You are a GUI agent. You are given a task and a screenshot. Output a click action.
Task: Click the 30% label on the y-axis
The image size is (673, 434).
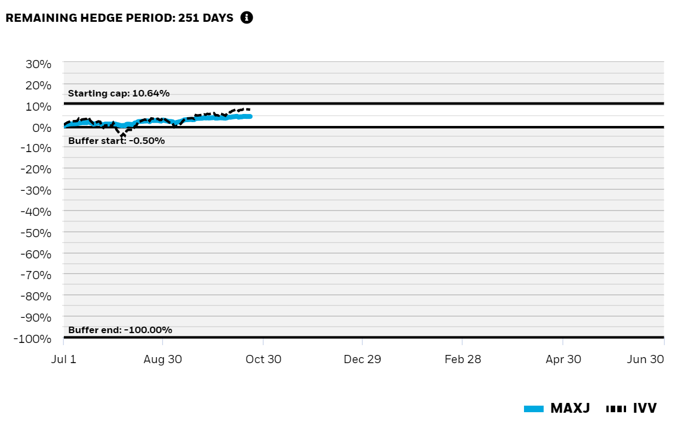click(38, 64)
